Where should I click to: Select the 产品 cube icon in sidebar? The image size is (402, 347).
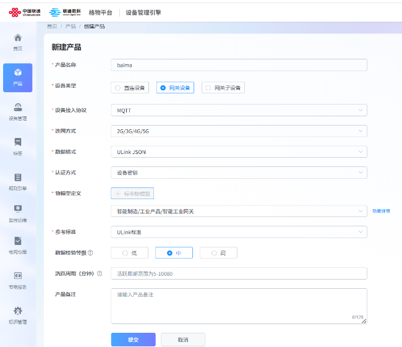coord(18,73)
